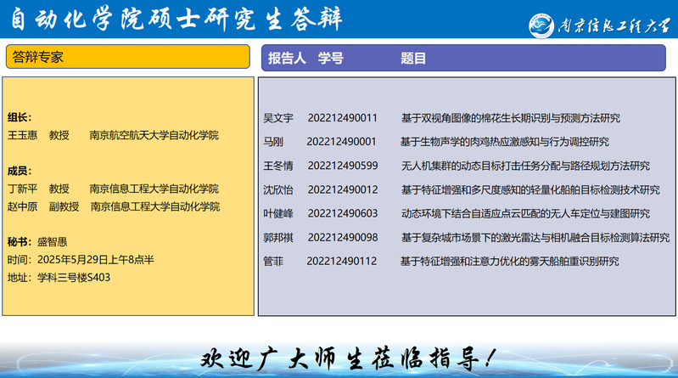The height and width of the screenshot is (378, 678).
Task: Click on member name 赵中原
Action: pos(23,206)
